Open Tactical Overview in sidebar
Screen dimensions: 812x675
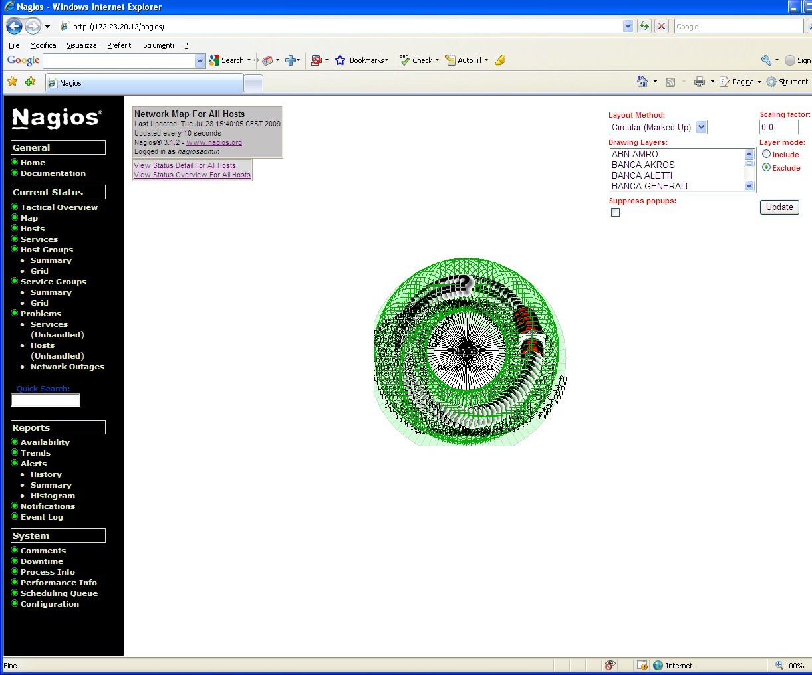[x=59, y=207]
